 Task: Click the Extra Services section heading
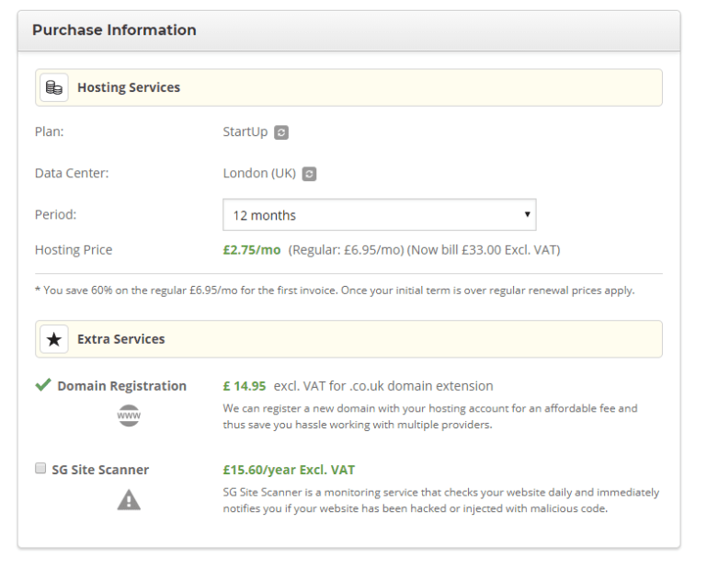[121, 339]
